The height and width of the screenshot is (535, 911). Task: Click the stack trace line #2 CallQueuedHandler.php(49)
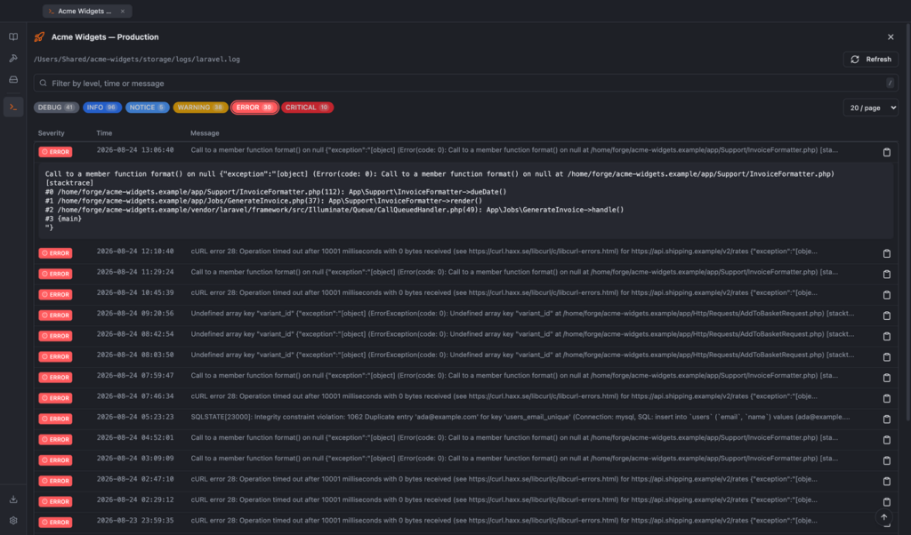pyautogui.click(x=335, y=210)
